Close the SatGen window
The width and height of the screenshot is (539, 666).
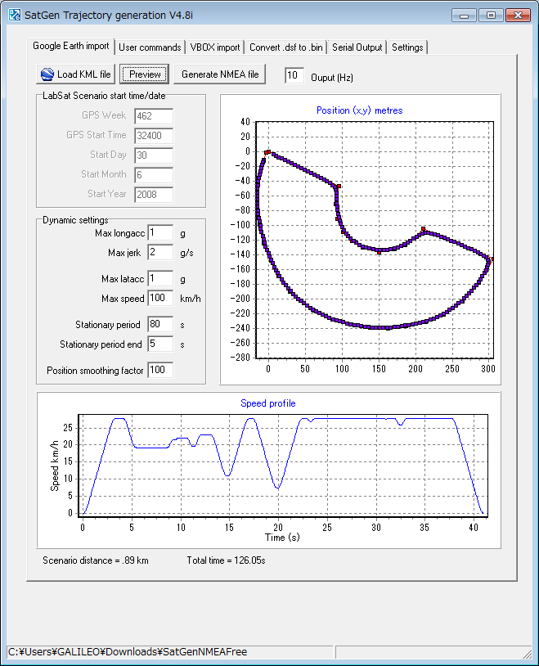(519, 16)
